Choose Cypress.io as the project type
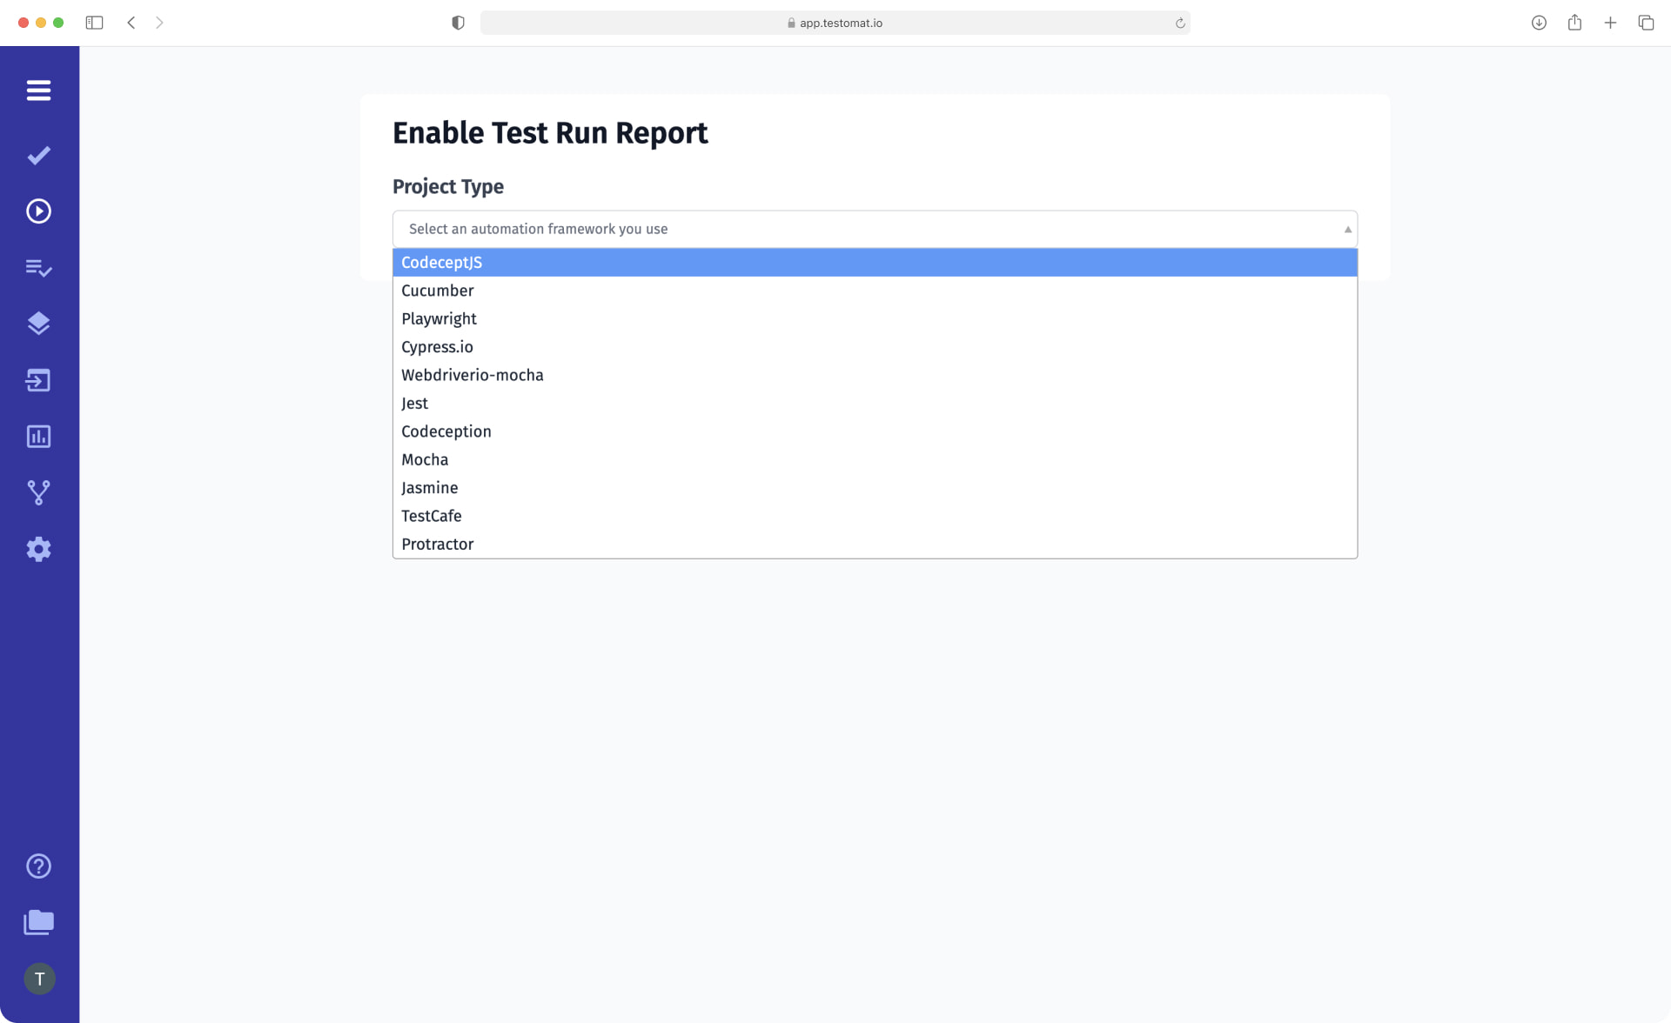The width and height of the screenshot is (1671, 1023). [437, 346]
